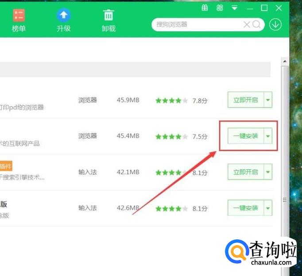Click the description ending 的互联网产品
Screen dimensions: 302x276
[19, 143]
